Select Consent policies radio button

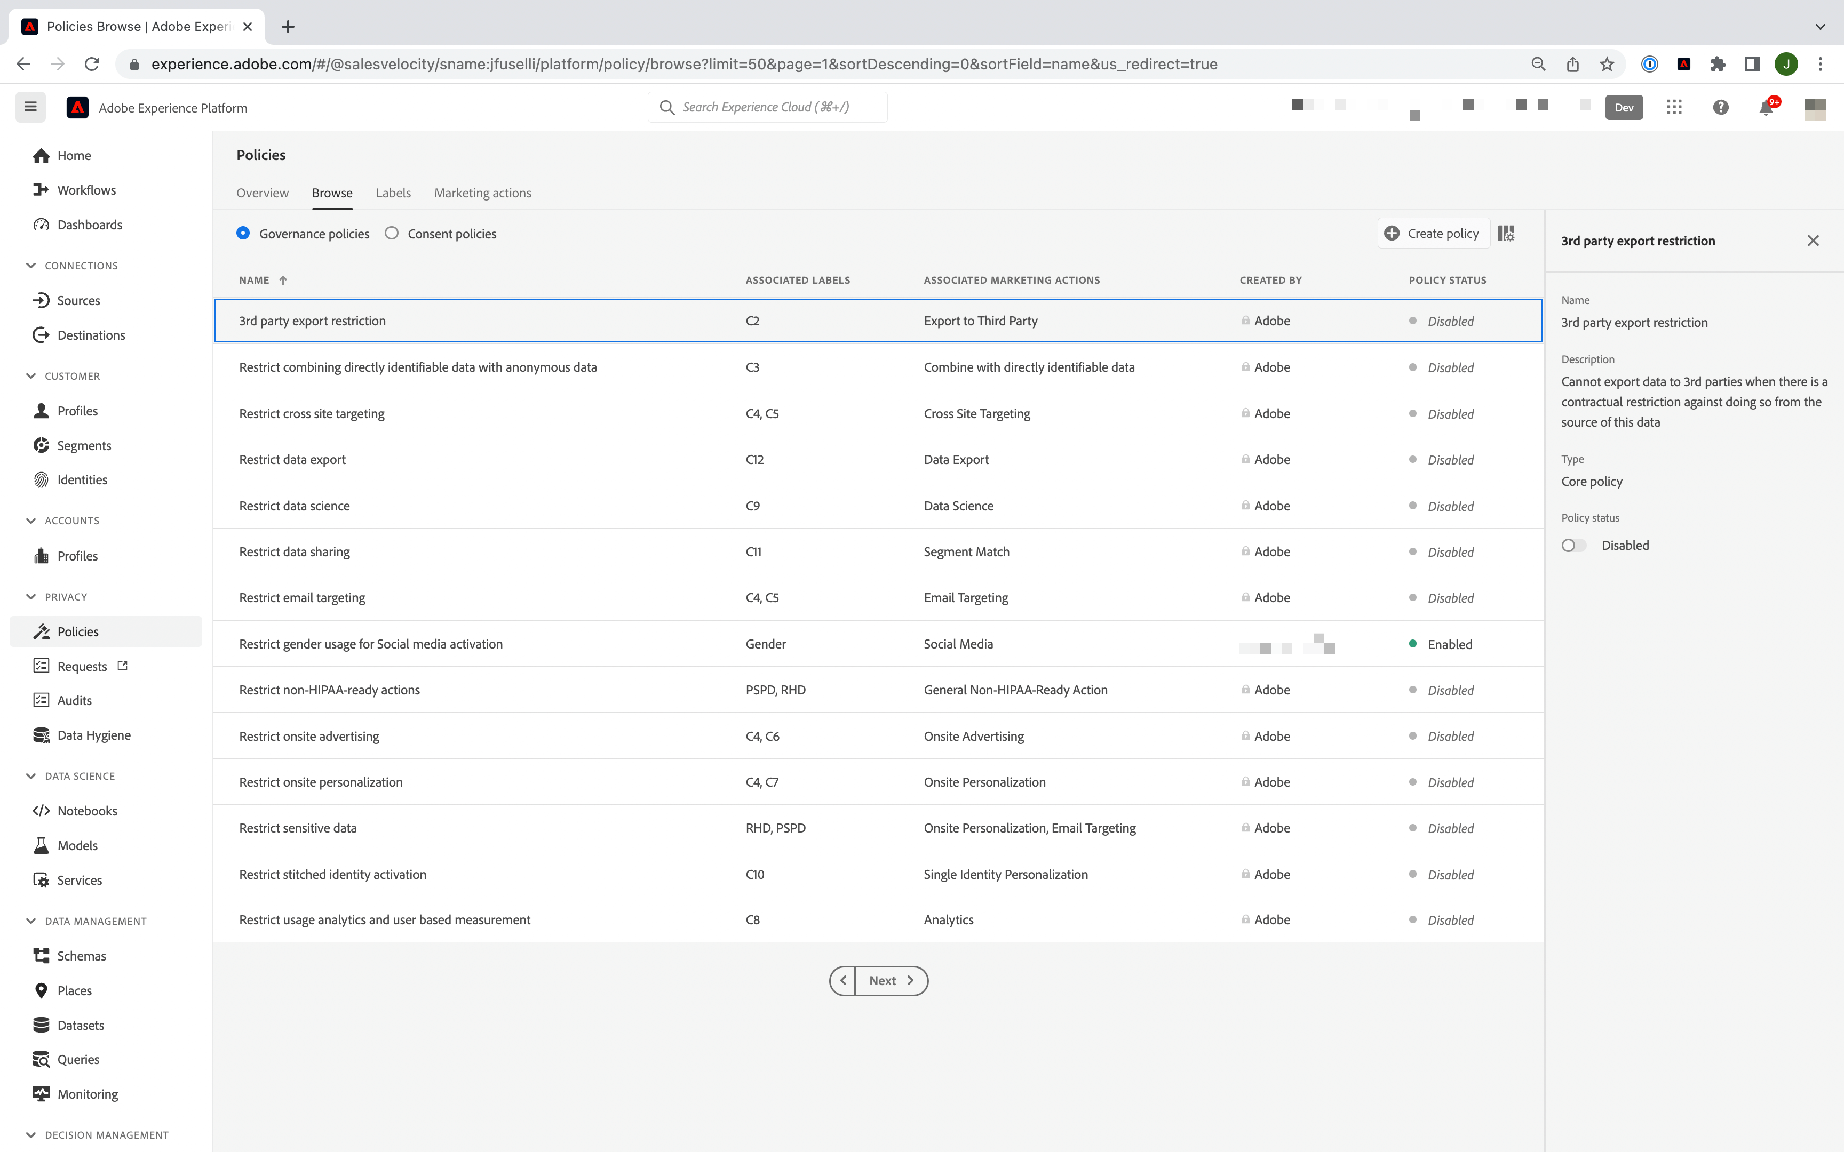(x=391, y=234)
